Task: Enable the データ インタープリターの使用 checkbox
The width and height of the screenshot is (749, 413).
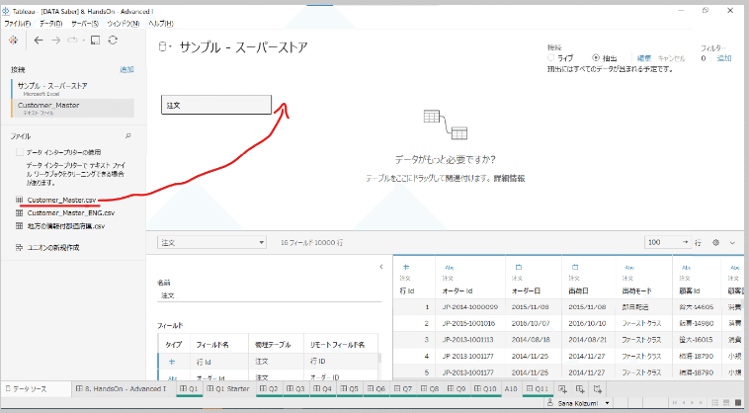Action: coord(20,152)
